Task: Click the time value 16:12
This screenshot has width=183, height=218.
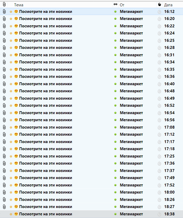Action: pyautogui.click(x=169, y=12)
